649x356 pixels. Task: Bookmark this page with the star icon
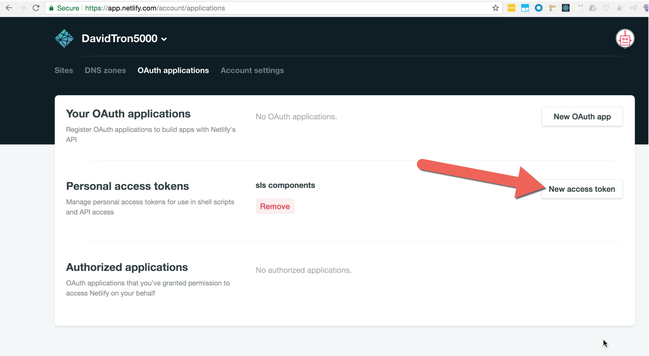pos(495,8)
